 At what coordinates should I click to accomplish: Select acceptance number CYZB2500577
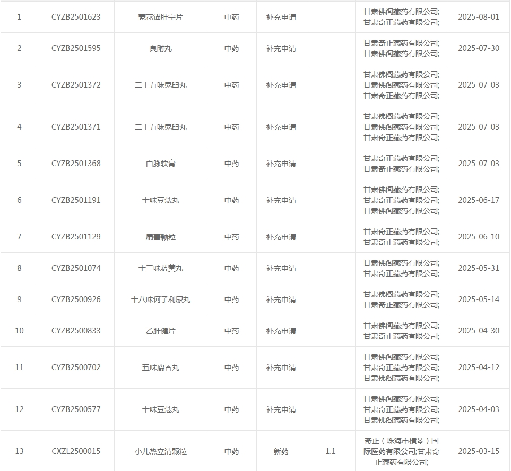[x=76, y=409]
